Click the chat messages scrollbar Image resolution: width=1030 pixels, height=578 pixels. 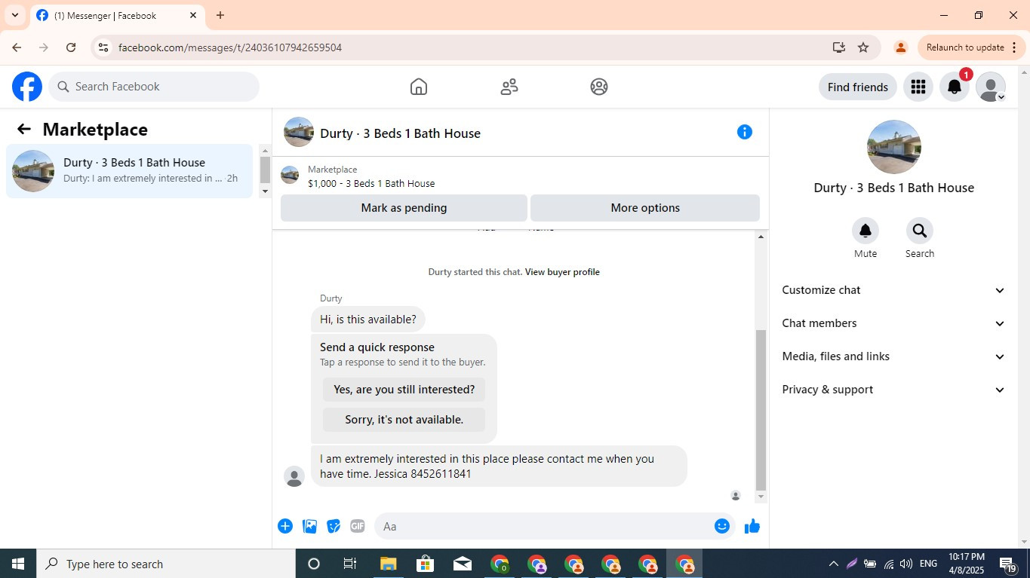tap(761, 410)
